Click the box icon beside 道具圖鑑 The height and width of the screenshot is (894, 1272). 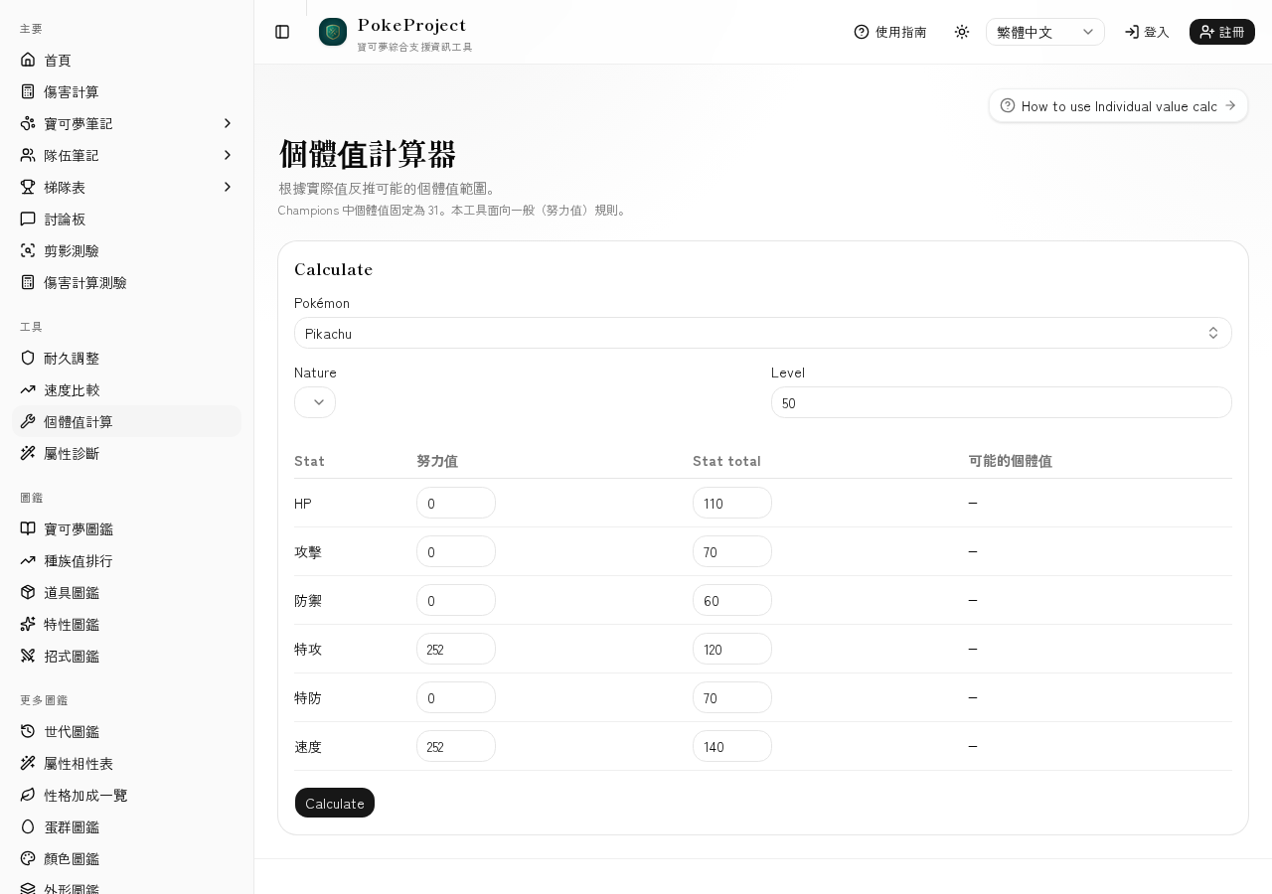(x=28, y=592)
